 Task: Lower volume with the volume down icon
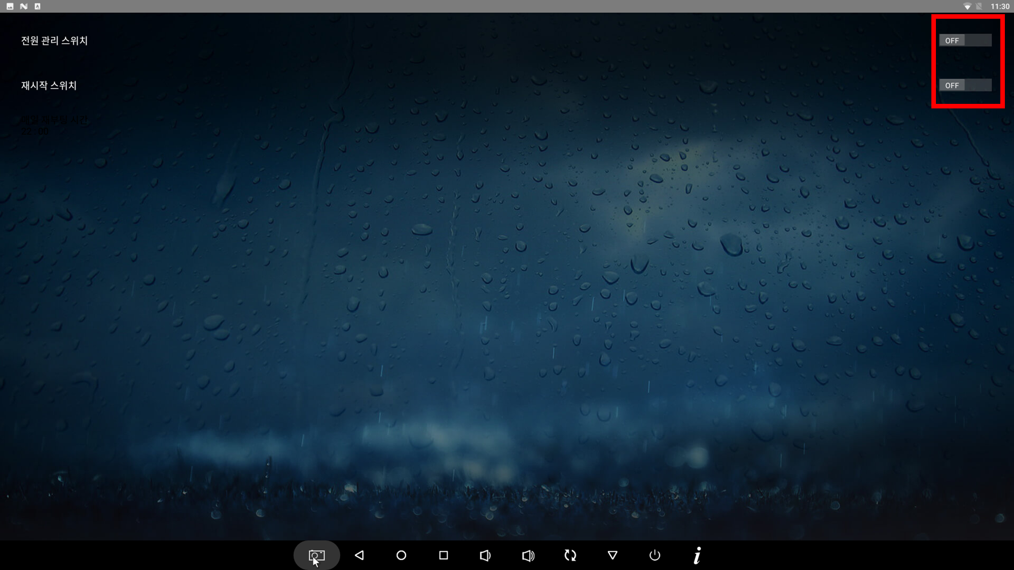click(485, 555)
